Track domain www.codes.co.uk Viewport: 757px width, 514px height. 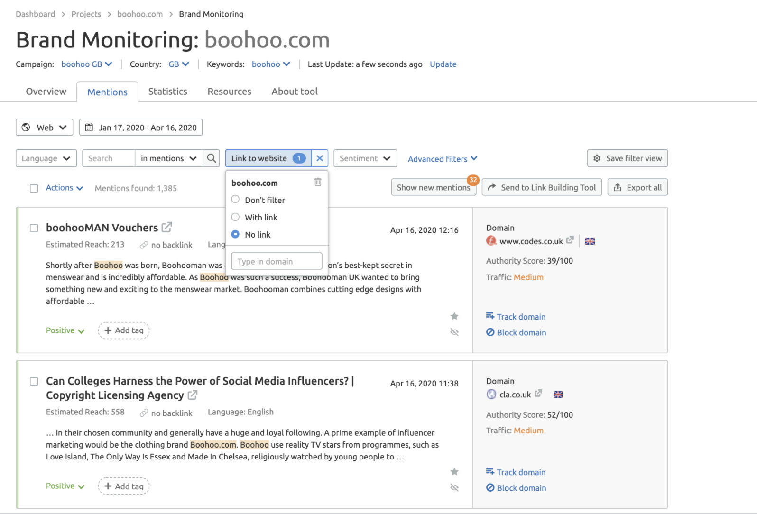516,316
